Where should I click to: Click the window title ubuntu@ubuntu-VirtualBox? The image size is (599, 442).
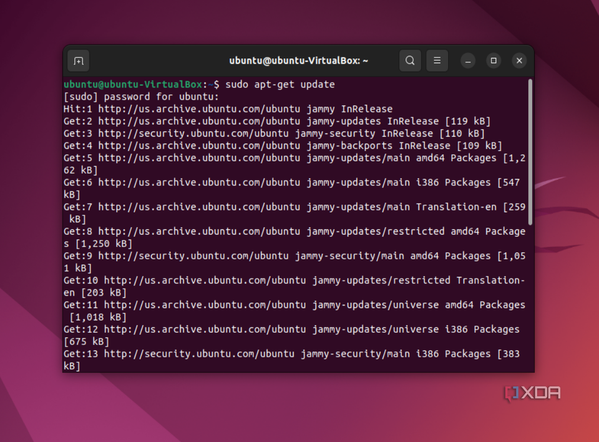pos(298,61)
